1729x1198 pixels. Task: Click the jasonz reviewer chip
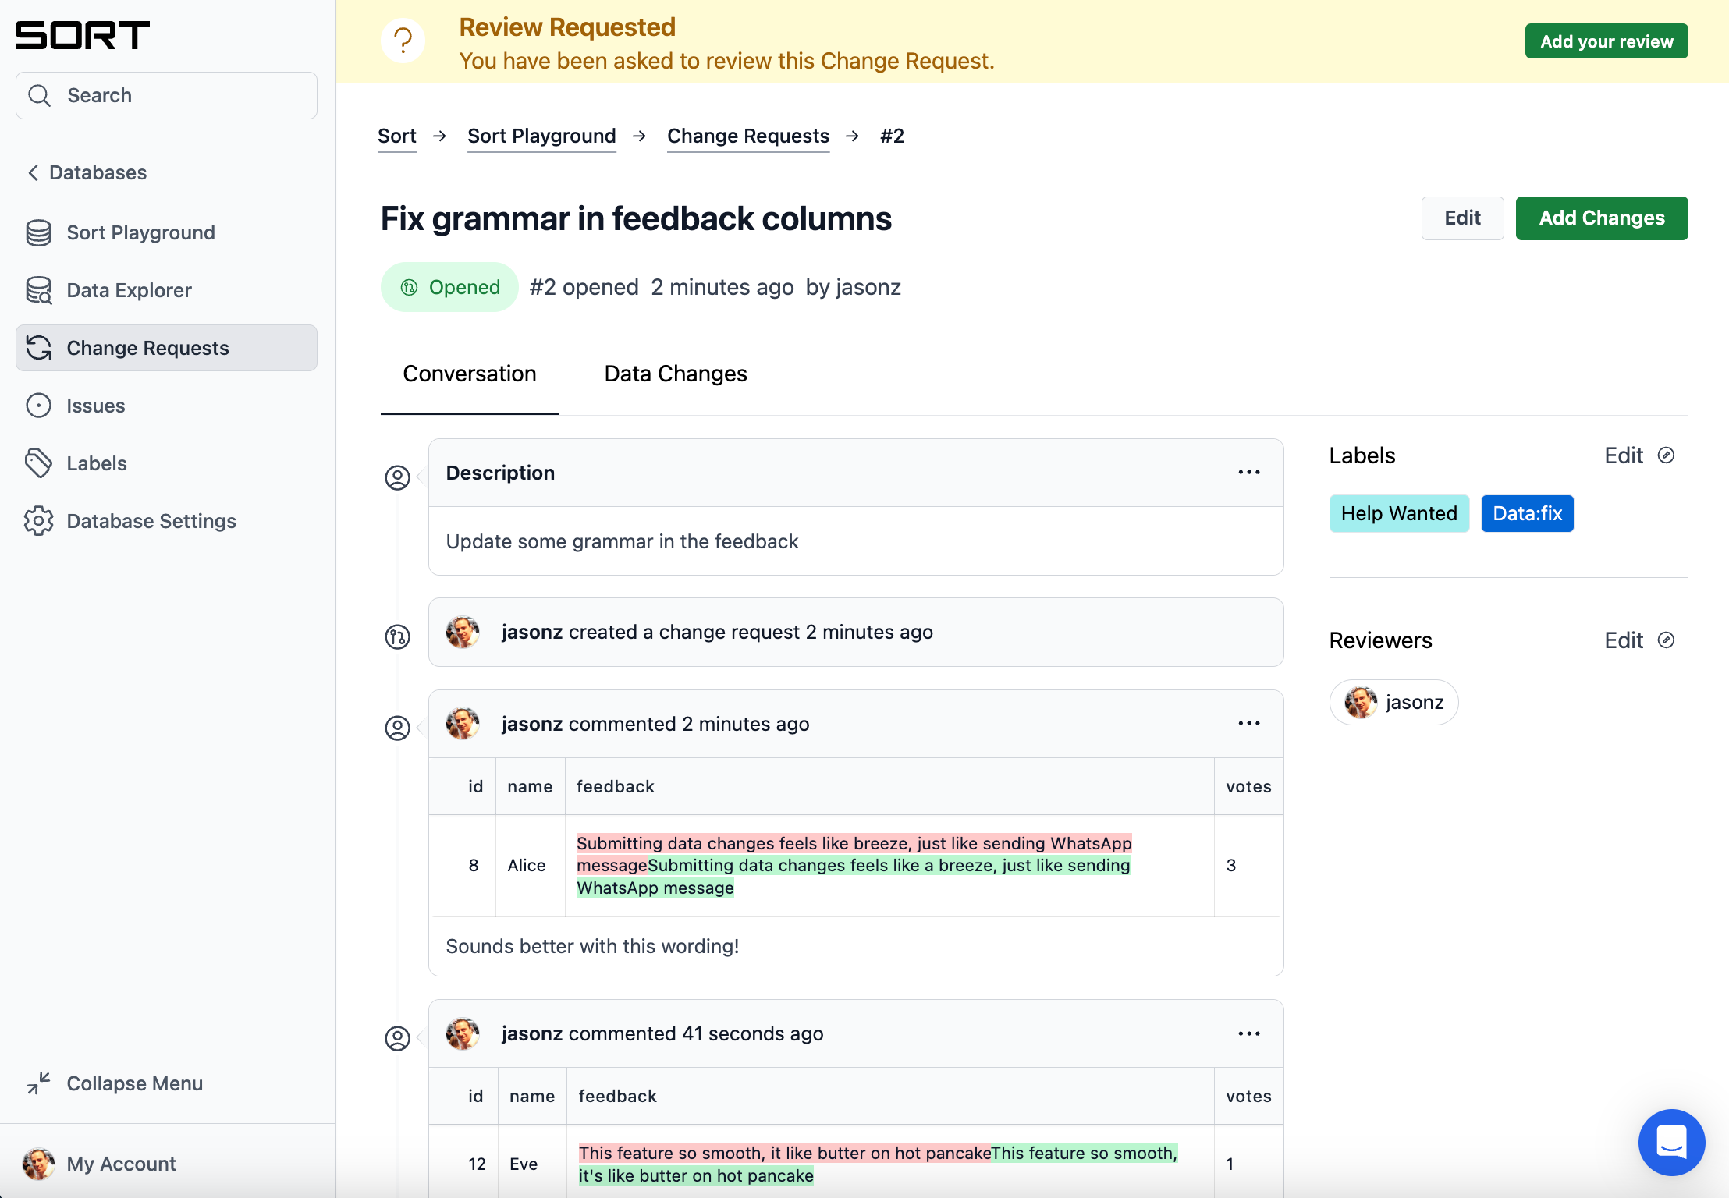click(x=1393, y=703)
